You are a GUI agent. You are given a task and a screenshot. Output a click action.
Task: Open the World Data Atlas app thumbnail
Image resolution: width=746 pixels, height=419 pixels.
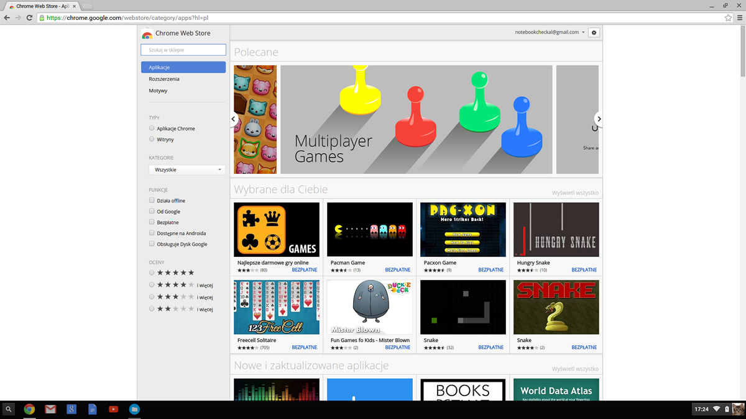click(x=556, y=389)
